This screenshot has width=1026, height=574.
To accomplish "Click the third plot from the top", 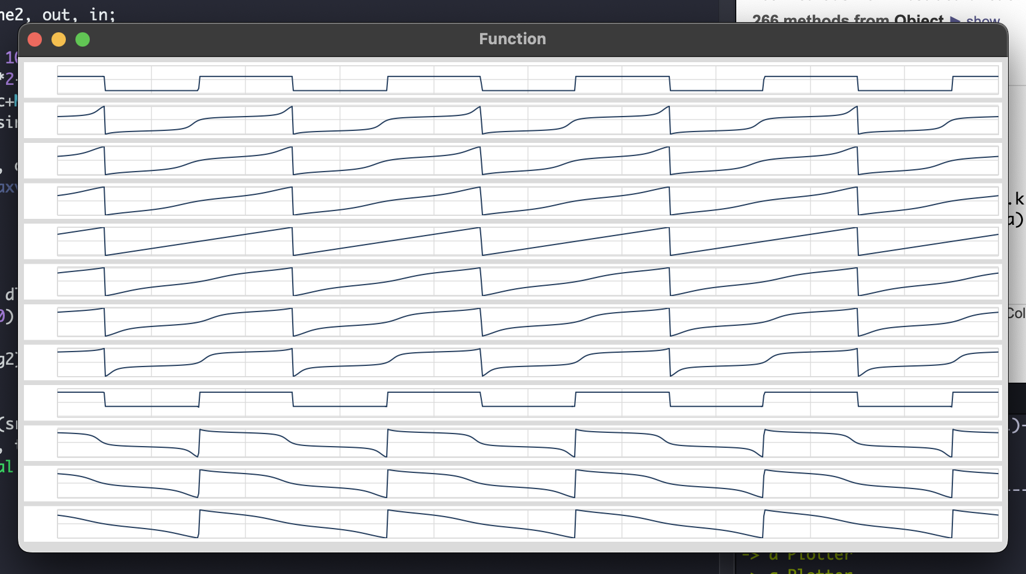I will [527, 161].
